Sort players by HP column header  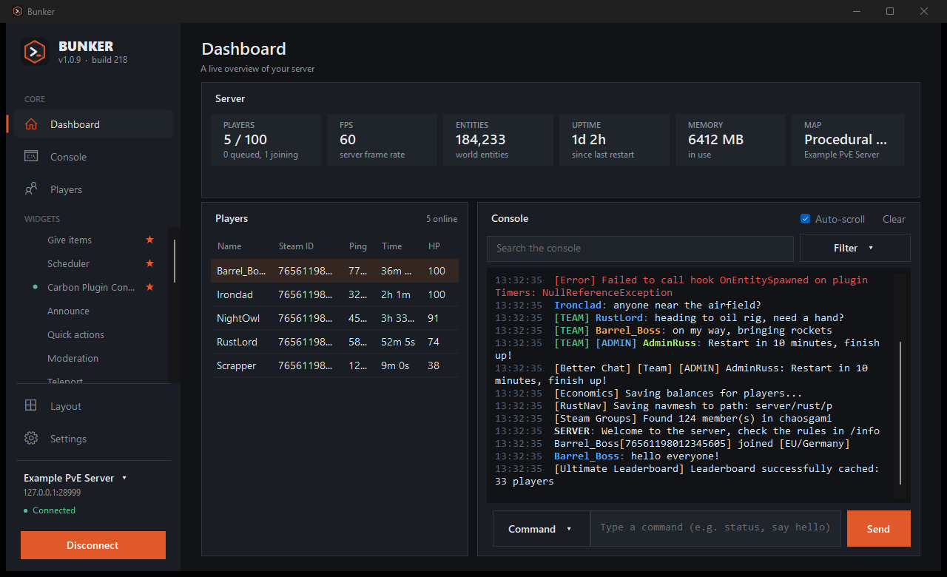[434, 246]
